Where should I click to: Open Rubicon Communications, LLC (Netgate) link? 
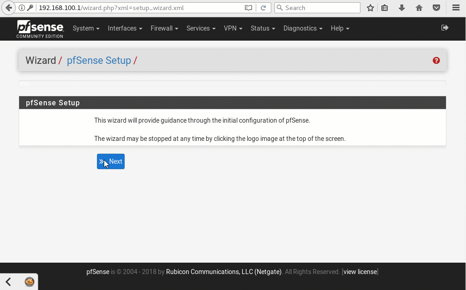(x=223, y=272)
